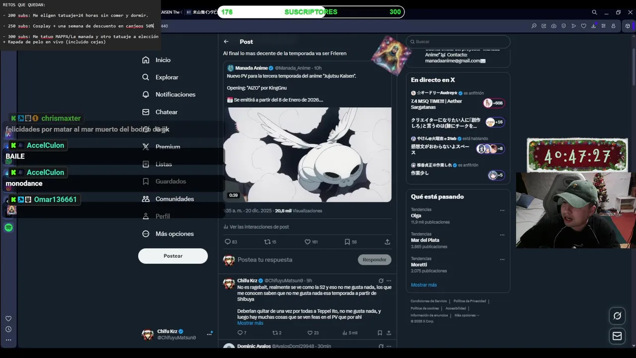The image size is (636, 358).
Task: Like Chifu Krz reply with 23 likes
Action: point(313,333)
